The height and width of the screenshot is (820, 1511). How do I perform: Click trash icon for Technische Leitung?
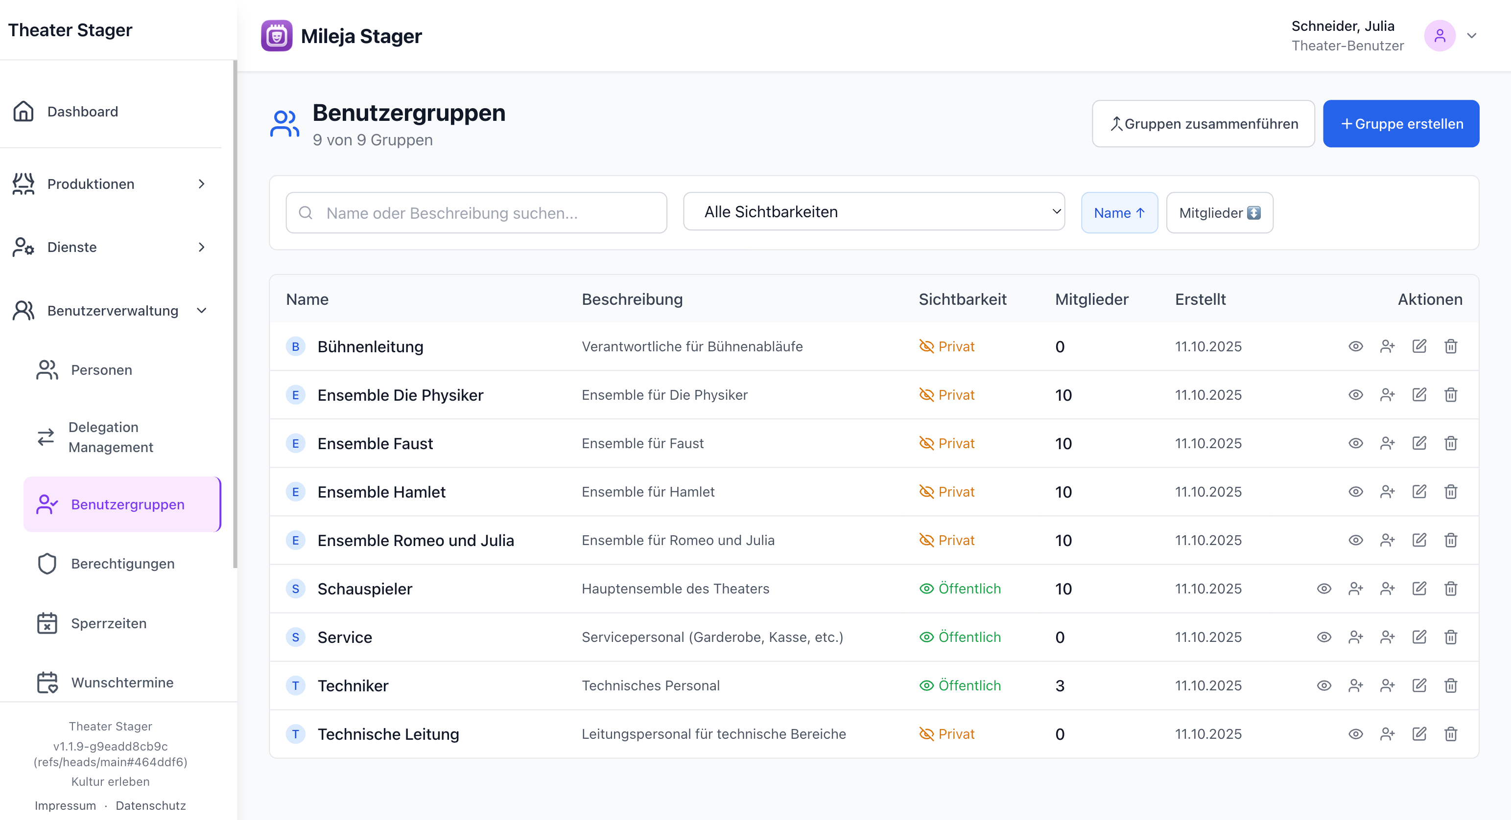click(1450, 734)
